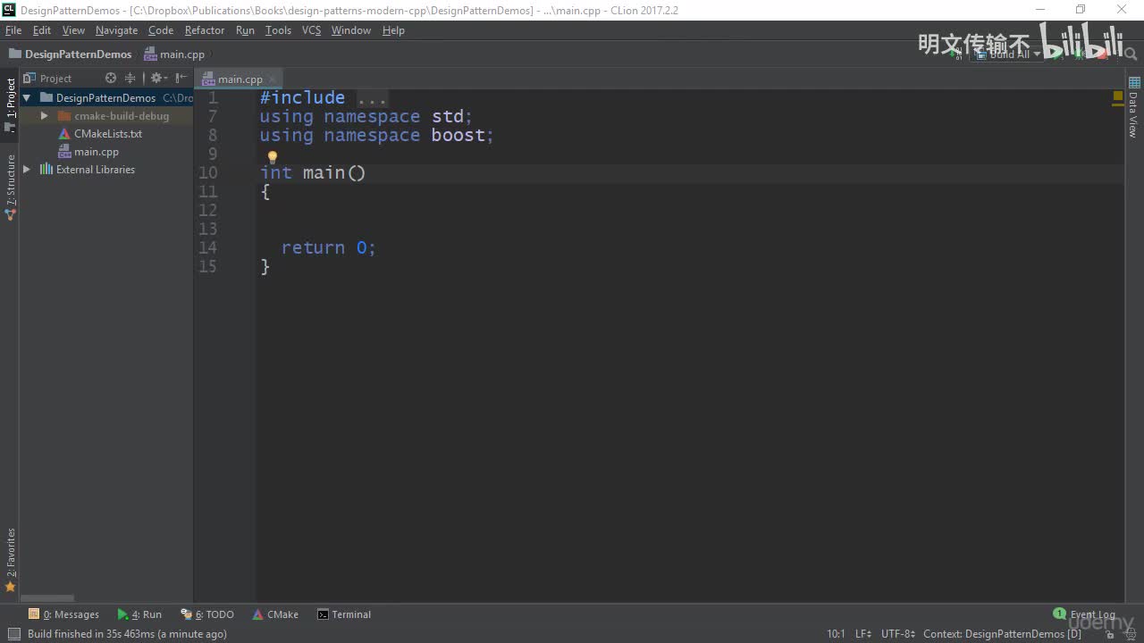Open the 4: Run tool window

point(139,614)
